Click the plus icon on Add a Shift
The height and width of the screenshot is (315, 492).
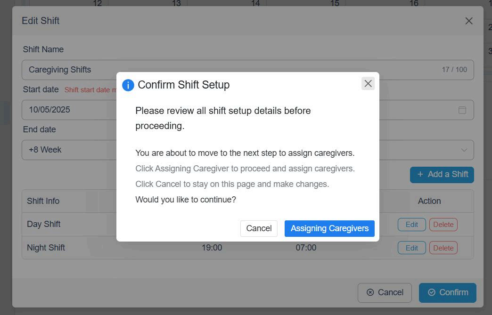pos(420,174)
